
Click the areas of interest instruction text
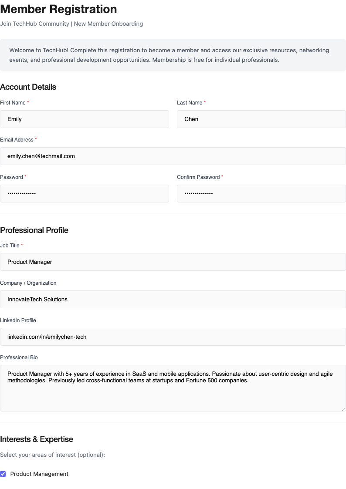click(x=52, y=455)
